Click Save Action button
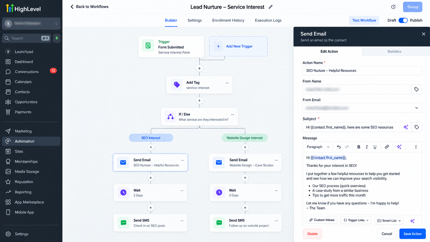This screenshot has width=430, height=242. pyautogui.click(x=413, y=234)
